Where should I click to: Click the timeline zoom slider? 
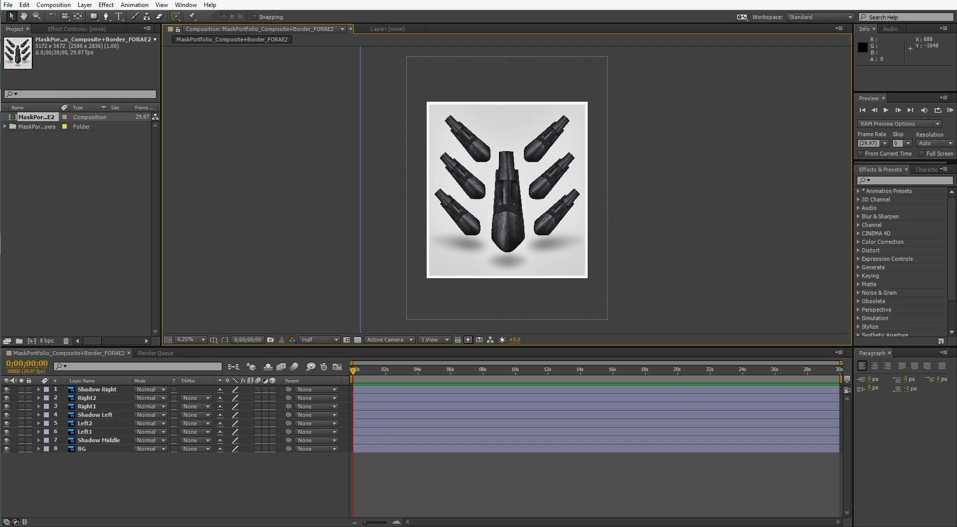tap(375, 522)
